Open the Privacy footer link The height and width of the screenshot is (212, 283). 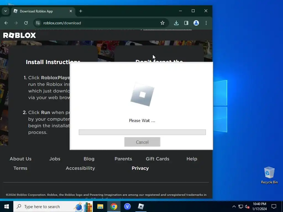pos(140,168)
